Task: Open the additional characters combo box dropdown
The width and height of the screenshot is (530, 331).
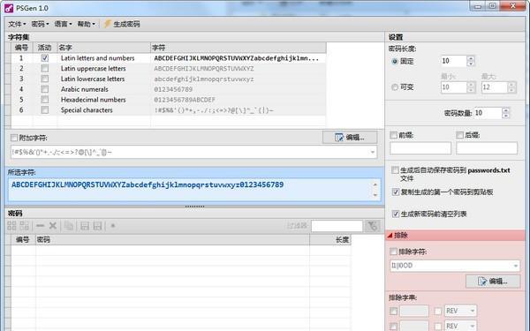Action: pyautogui.click(x=373, y=153)
